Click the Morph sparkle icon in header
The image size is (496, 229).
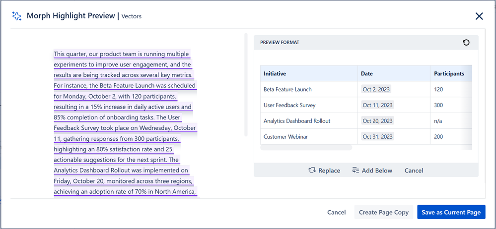[x=16, y=16]
